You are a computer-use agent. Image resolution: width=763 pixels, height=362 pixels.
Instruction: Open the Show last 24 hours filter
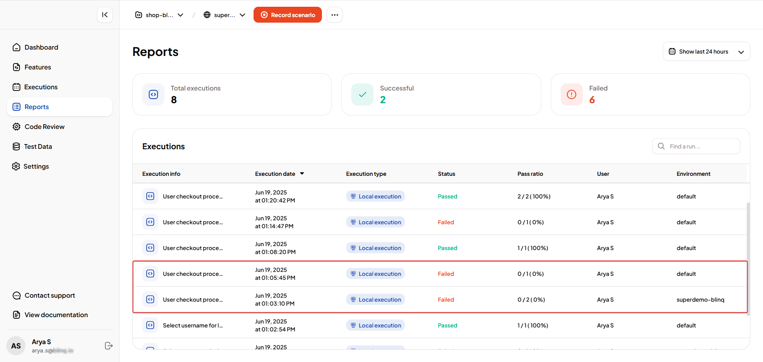(x=706, y=52)
